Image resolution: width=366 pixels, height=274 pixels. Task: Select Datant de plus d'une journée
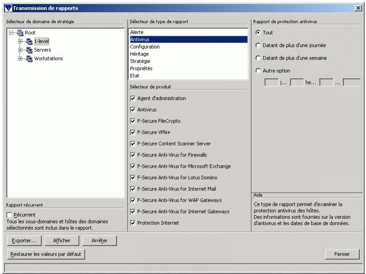click(258, 45)
